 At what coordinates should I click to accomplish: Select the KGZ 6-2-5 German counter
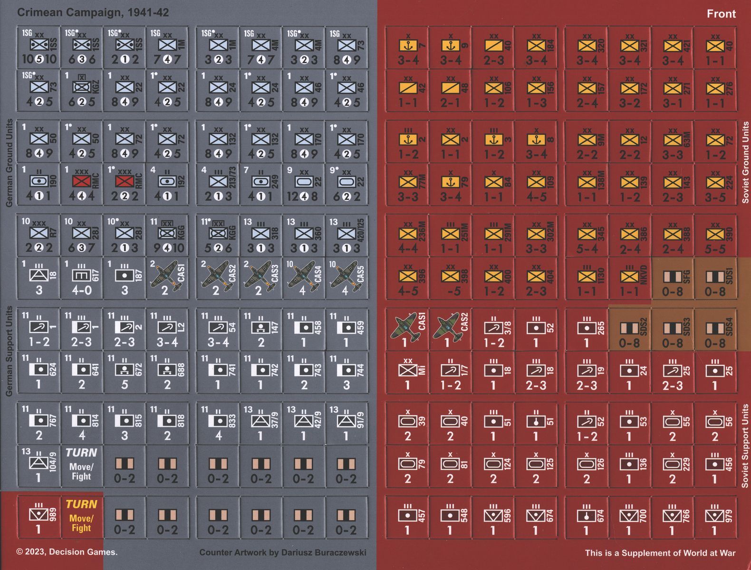pyautogui.click(x=81, y=90)
